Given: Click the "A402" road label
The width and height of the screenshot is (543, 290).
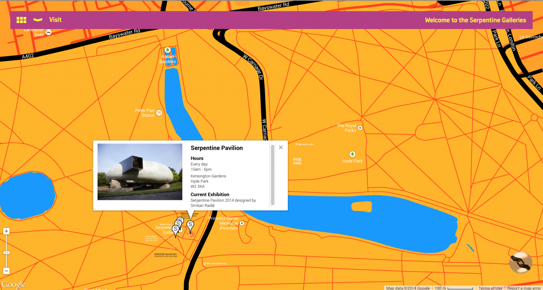Looking at the screenshot, I should point(28,57).
